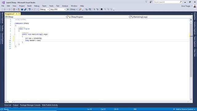
Task: Click the user account avatar picture
Action: (x=195, y=6)
